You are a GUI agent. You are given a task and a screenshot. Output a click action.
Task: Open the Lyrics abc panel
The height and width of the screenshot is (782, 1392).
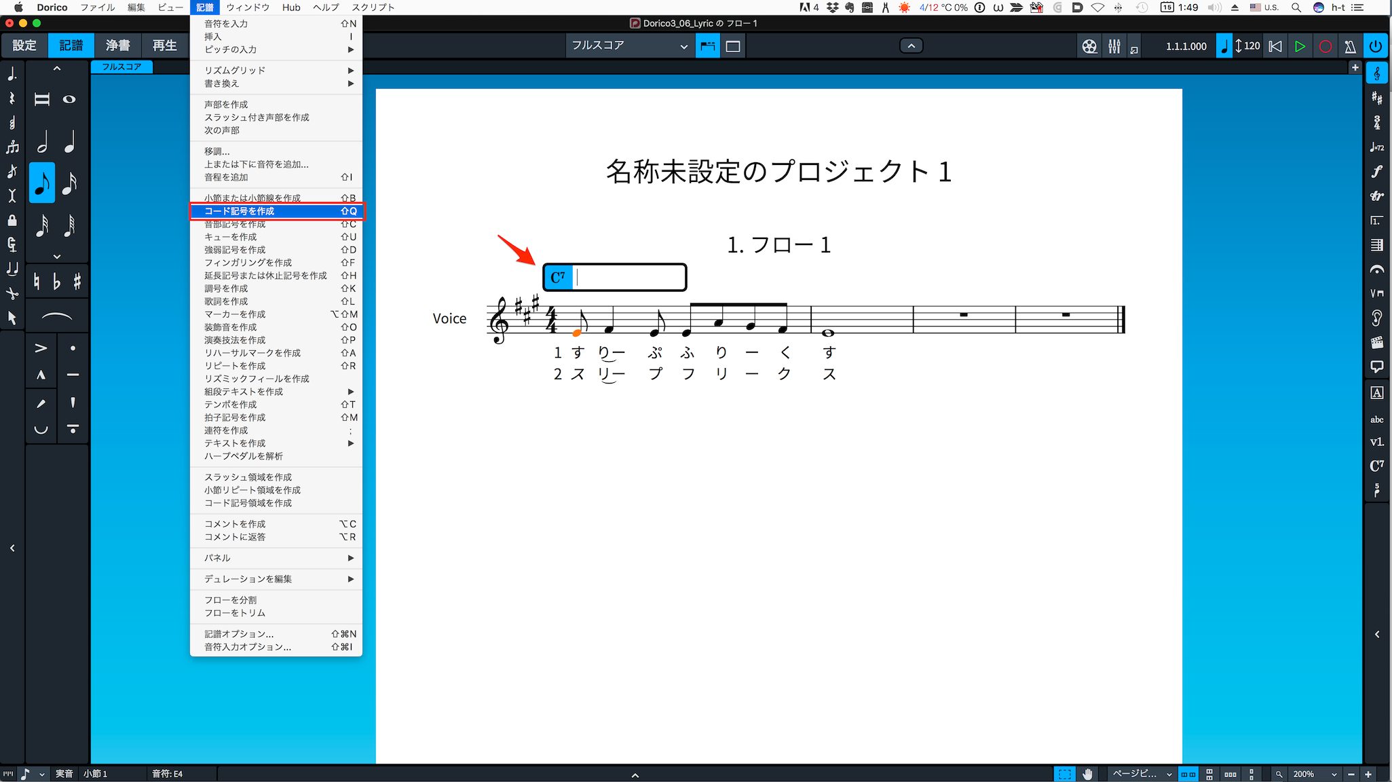tap(1376, 419)
